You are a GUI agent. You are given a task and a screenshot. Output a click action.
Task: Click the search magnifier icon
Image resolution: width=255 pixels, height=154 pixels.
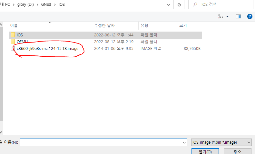[195, 5]
